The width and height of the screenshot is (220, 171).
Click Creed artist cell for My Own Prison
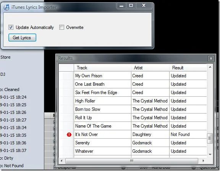[x=150, y=76]
